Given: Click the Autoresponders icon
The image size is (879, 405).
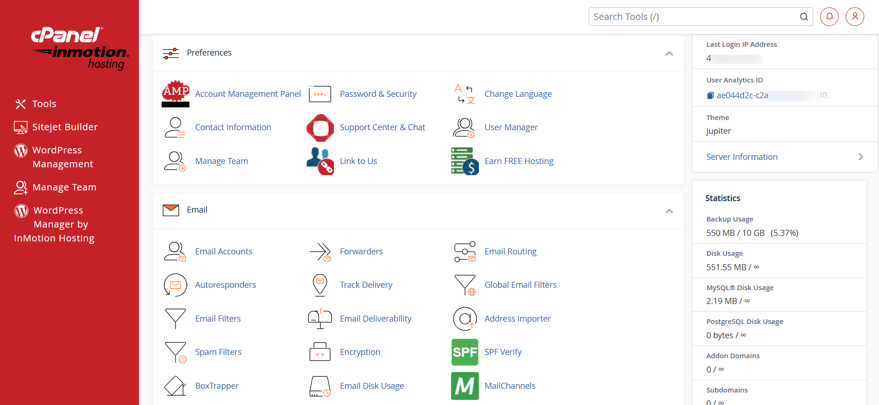Looking at the screenshot, I should pos(176,285).
